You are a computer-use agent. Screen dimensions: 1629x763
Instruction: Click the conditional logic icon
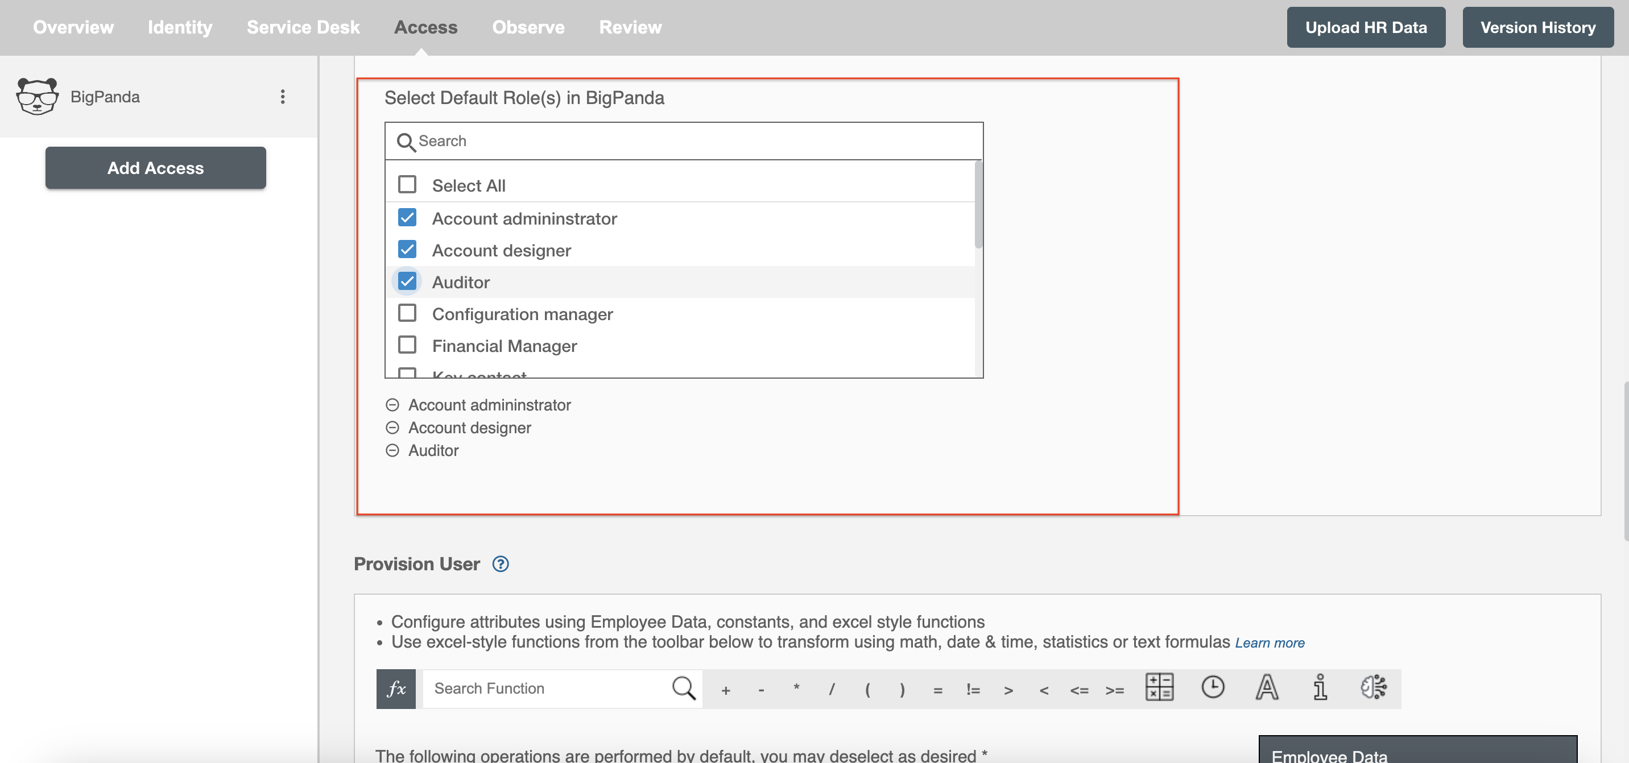coord(1374,687)
